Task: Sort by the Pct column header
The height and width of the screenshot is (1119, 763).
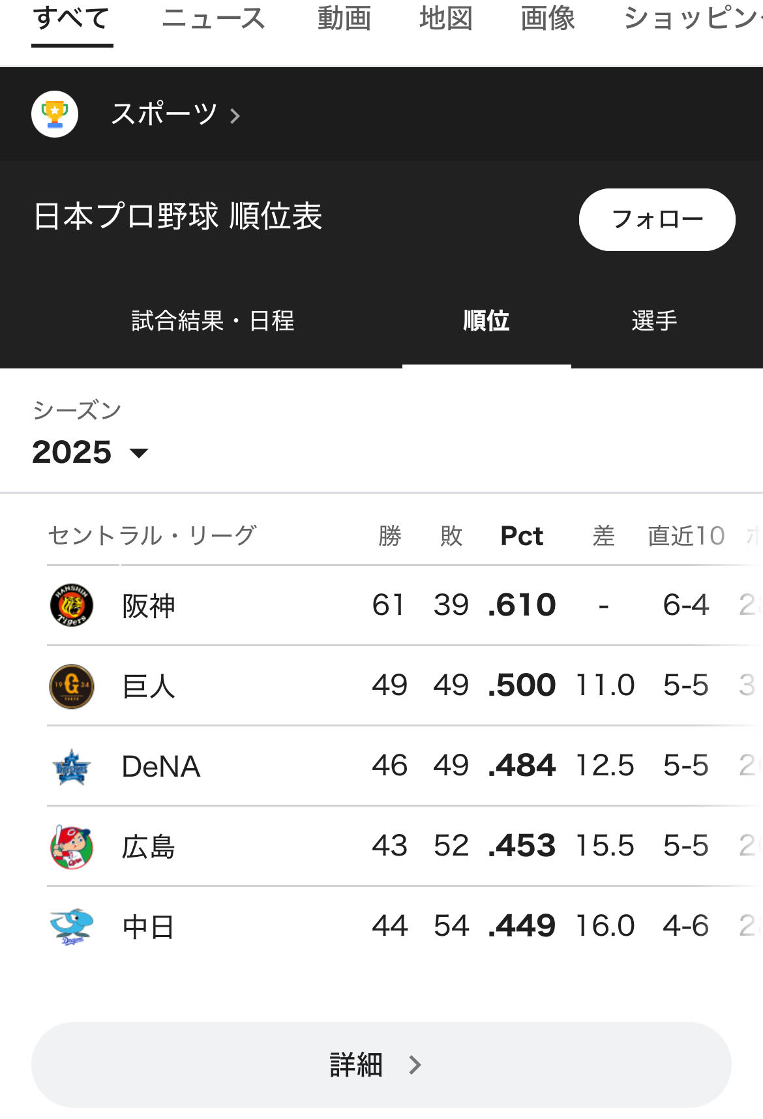Action: click(x=522, y=535)
